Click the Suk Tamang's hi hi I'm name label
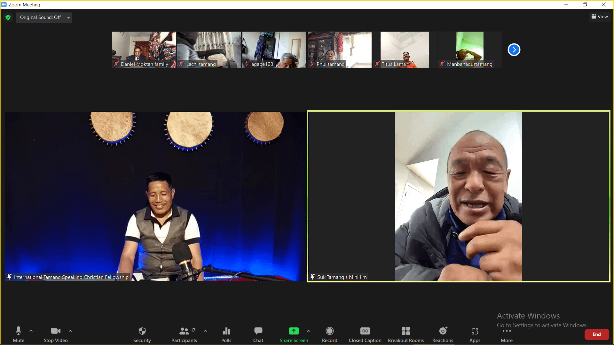The height and width of the screenshot is (345, 614). [x=342, y=277]
